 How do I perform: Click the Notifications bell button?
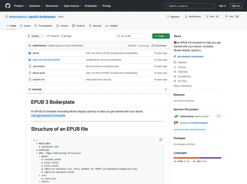pyautogui.click(x=193, y=17)
